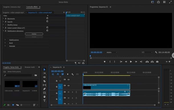This screenshot has width=174, height=110.
Task: Hide the V1 track output eye
Action: [x=68, y=86]
